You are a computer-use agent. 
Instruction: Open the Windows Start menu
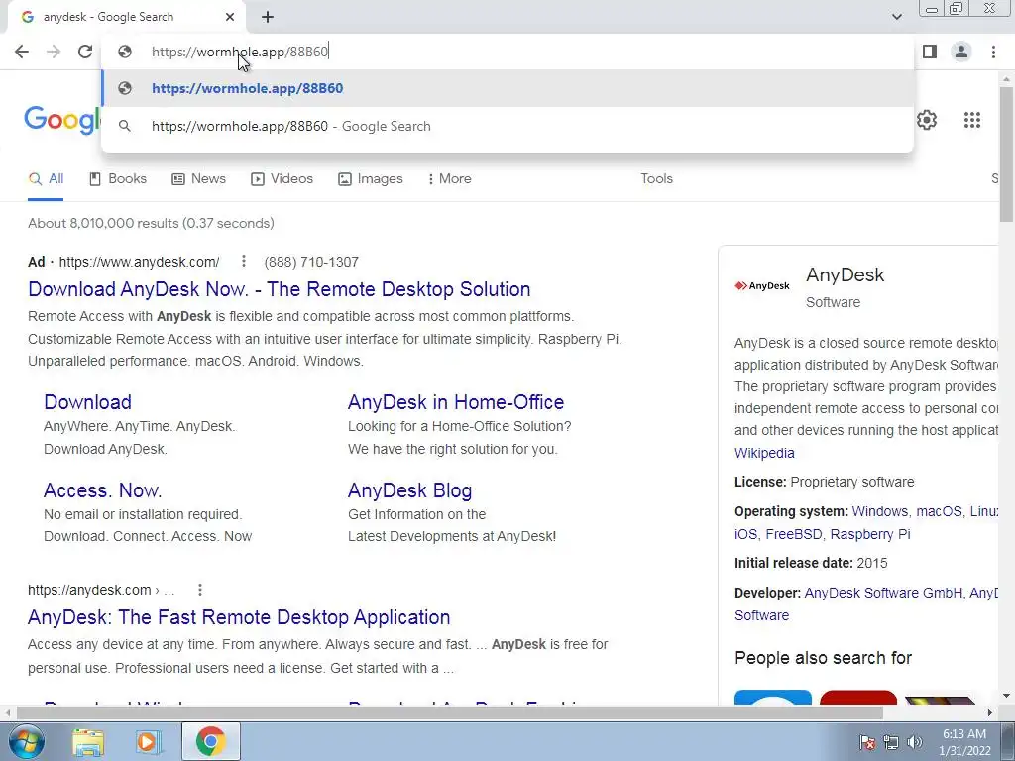coord(27,741)
